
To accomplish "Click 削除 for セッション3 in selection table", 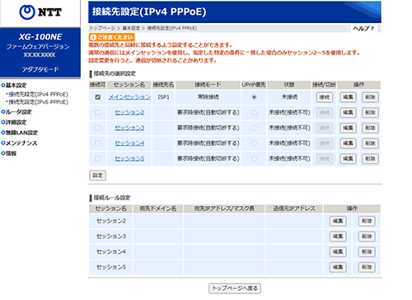I will coord(370,128).
